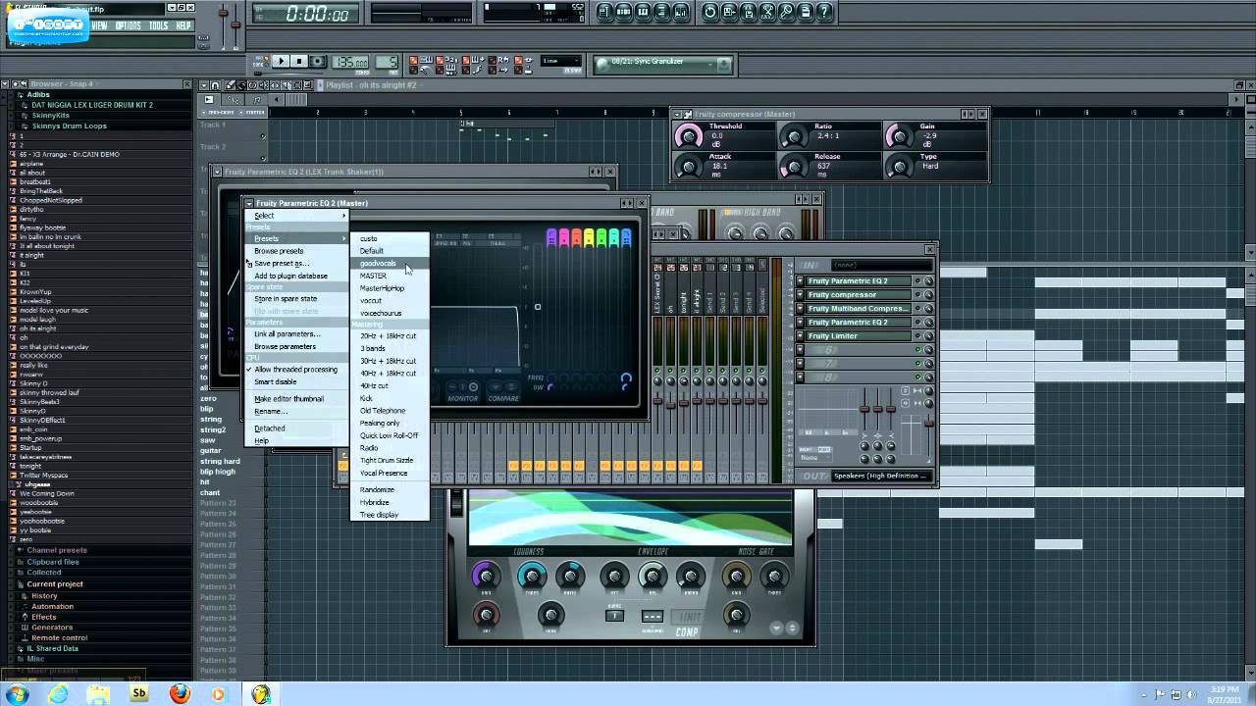Click the scissors icon in top toolbar
The width and height of the screenshot is (1256, 706).
[767, 12]
